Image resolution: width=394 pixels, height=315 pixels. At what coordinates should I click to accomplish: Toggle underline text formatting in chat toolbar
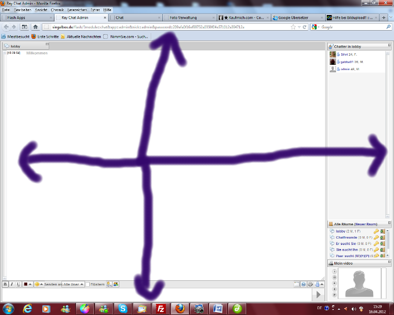tap(19, 284)
